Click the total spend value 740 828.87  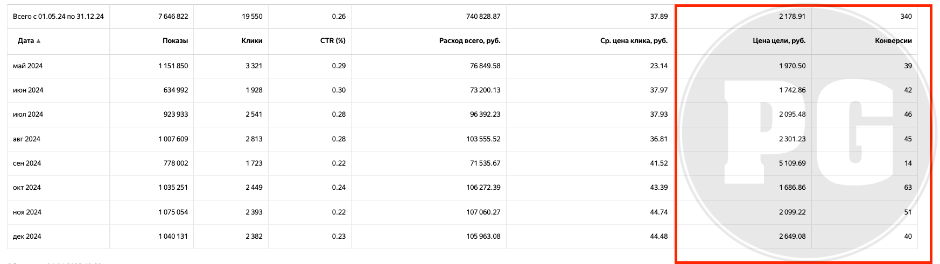coord(483,17)
